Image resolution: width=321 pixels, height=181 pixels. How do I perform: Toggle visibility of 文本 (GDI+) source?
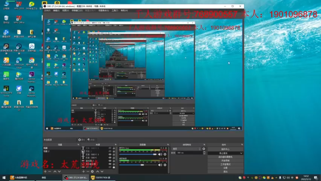110,158
